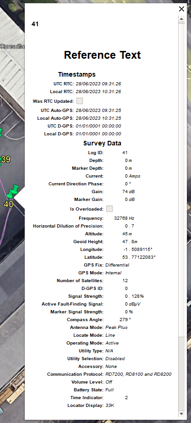Click the Reference Text heading
191x423 pixels.
click(102, 55)
